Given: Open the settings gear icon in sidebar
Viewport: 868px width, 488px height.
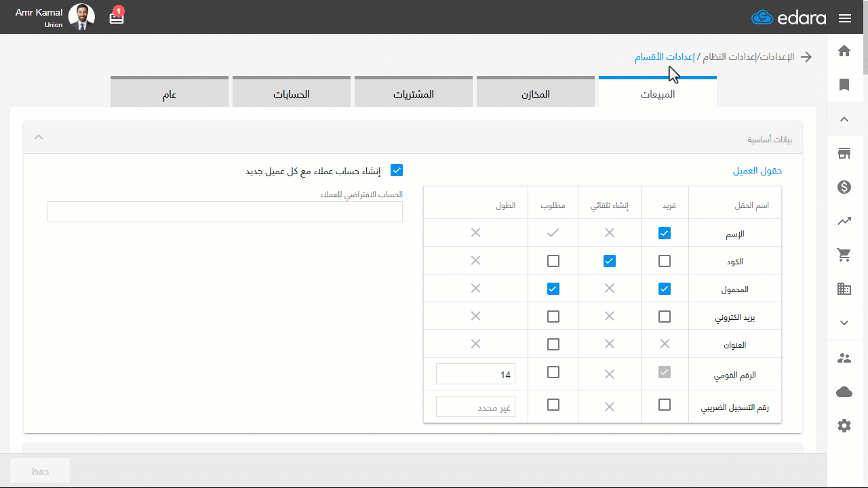Looking at the screenshot, I should [x=844, y=426].
